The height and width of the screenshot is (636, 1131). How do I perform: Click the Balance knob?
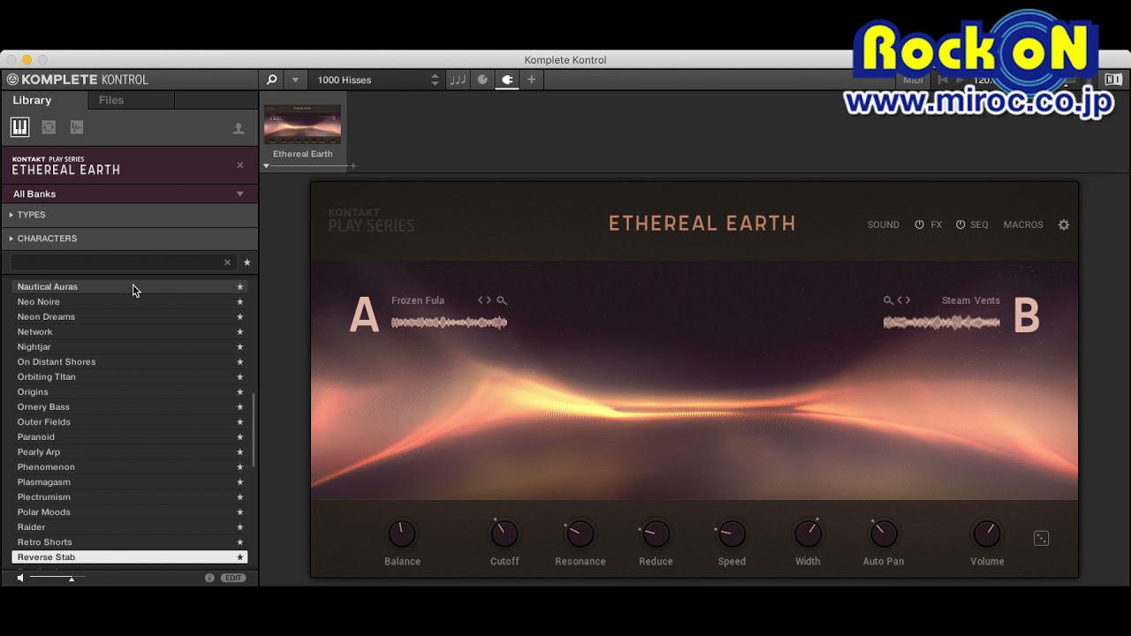tap(402, 534)
